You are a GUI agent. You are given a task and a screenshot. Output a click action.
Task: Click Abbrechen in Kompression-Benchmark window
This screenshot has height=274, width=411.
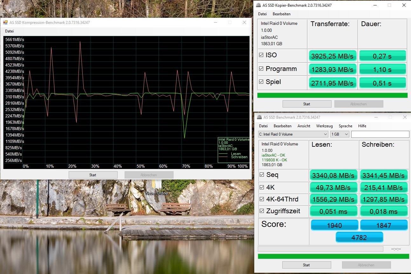click(149, 175)
